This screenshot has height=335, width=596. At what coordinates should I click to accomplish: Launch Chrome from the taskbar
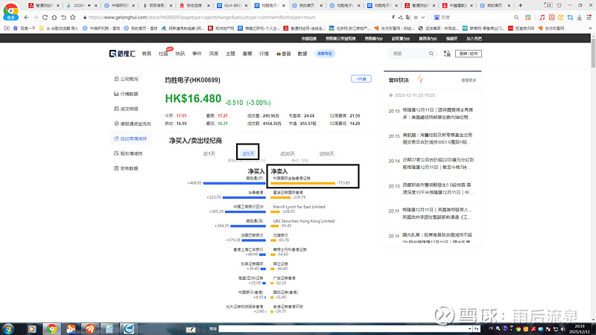51,329
